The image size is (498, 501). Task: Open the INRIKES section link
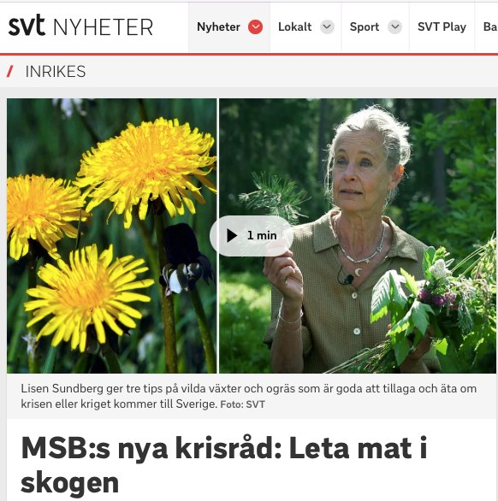pyautogui.click(x=56, y=71)
